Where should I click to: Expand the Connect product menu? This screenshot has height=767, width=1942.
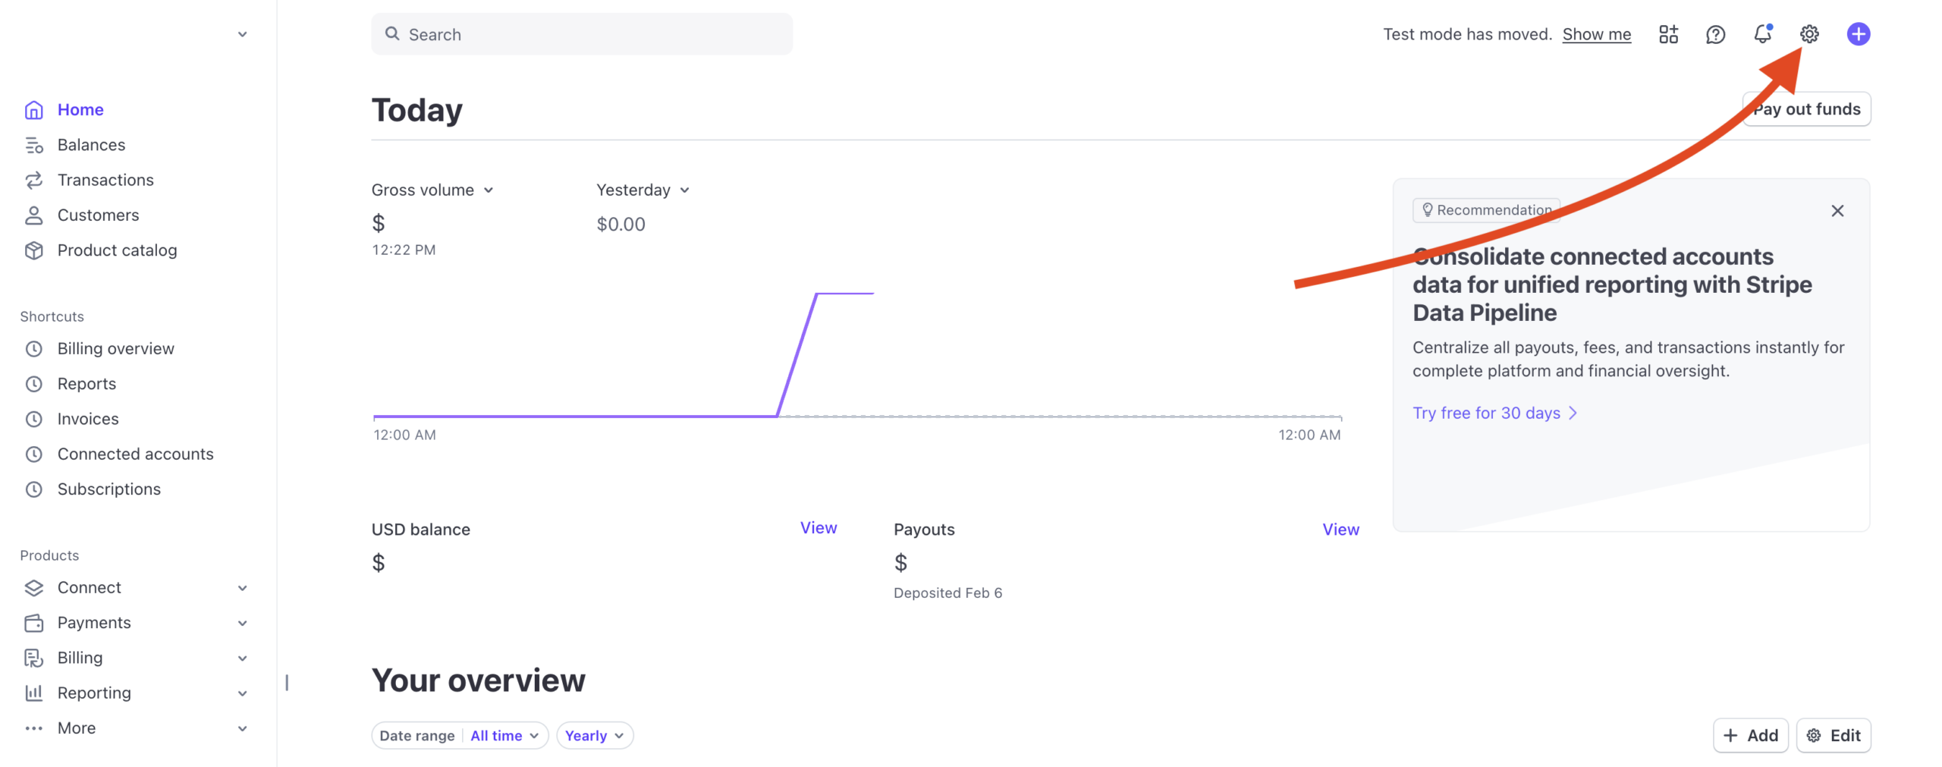click(242, 588)
